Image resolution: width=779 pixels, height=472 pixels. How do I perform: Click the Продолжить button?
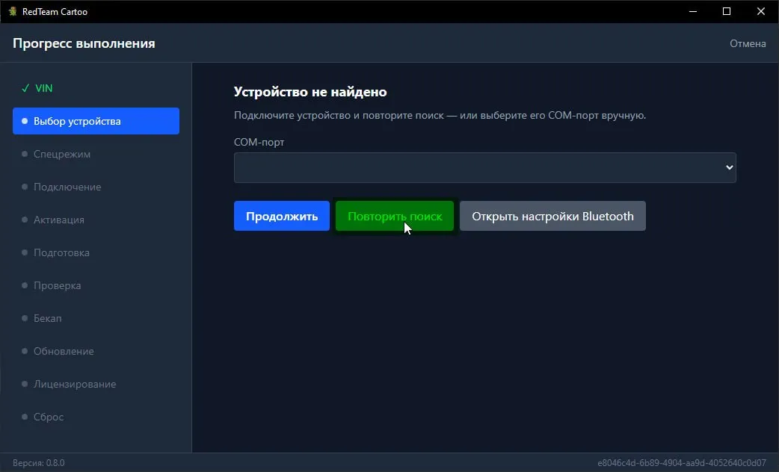(282, 216)
